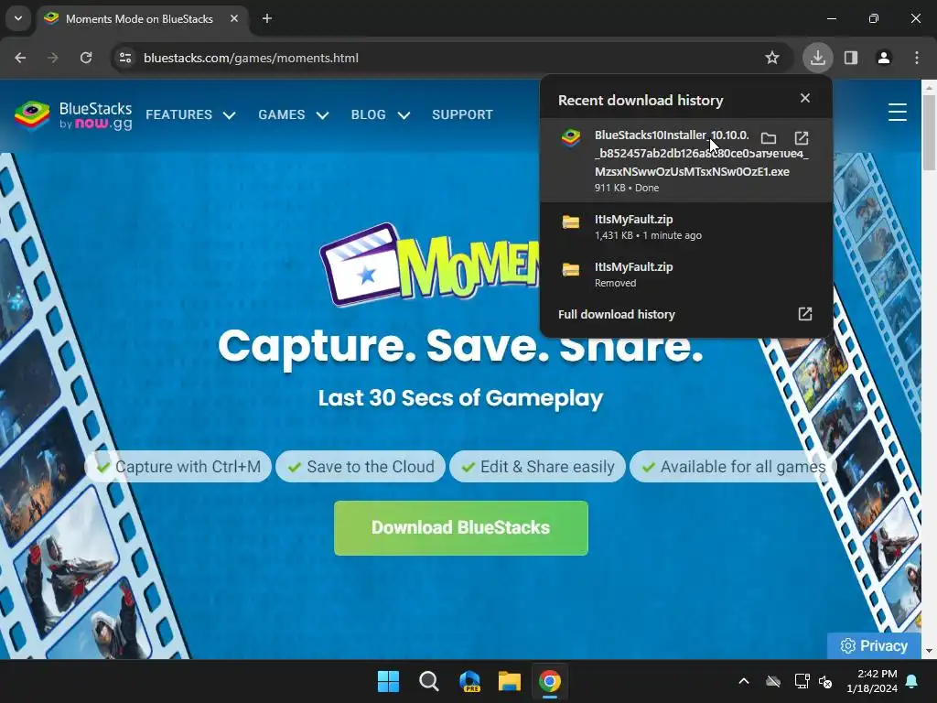The height and width of the screenshot is (703, 937).
Task: Bookmark this tab with the star icon
Action: click(x=772, y=58)
